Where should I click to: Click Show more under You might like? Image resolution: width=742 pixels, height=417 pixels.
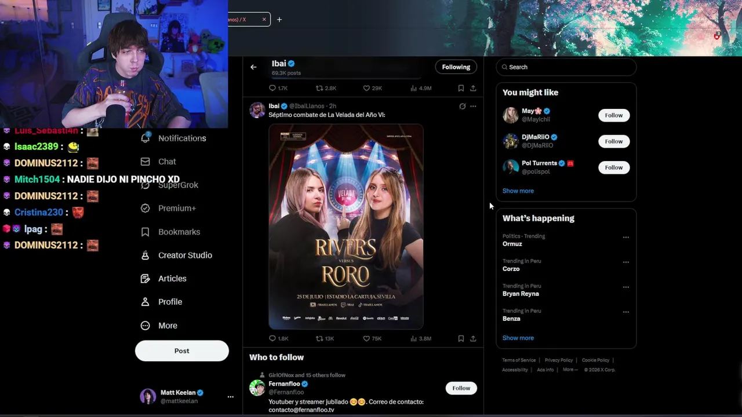point(518,191)
